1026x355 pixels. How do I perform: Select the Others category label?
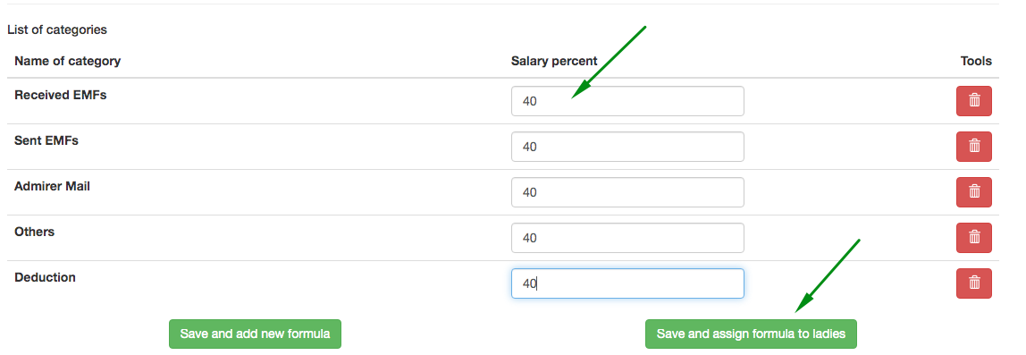coord(34,232)
